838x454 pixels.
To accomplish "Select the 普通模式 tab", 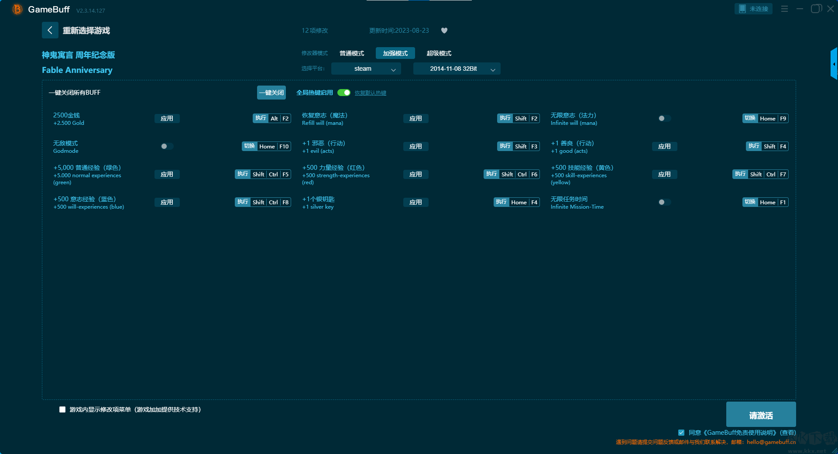I will 352,53.
